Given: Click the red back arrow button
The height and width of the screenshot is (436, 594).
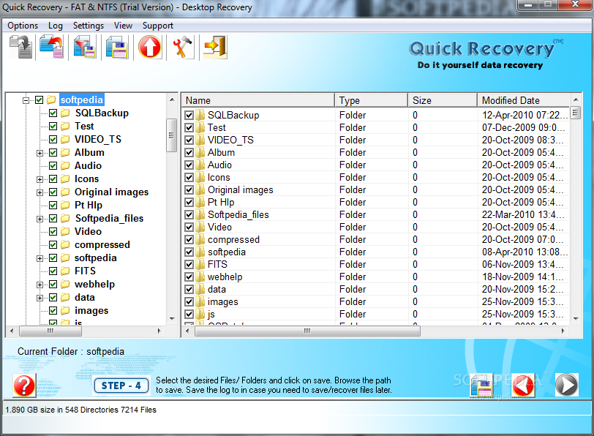Looking at the screenshot, I should coord(524,386).
